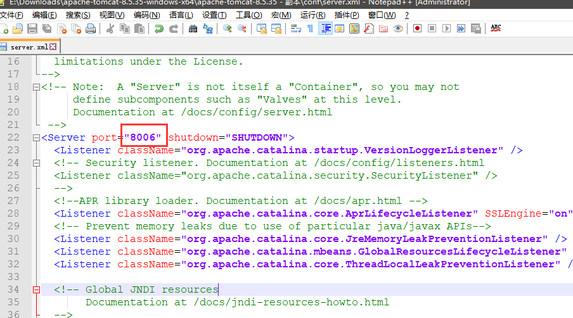Toggle show all characters pilcrow icon
Viewport: 573px width, 318px height.
[x=310, y=29]
